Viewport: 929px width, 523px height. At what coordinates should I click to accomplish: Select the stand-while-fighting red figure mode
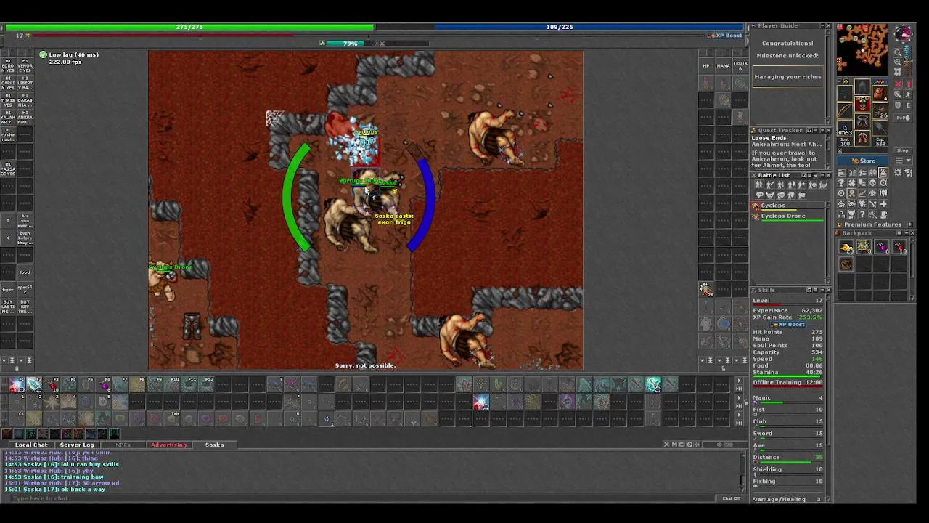[909, 84]
